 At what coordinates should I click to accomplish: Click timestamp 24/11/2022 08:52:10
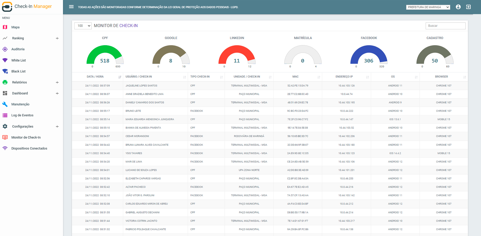click(x=97, y=195)
